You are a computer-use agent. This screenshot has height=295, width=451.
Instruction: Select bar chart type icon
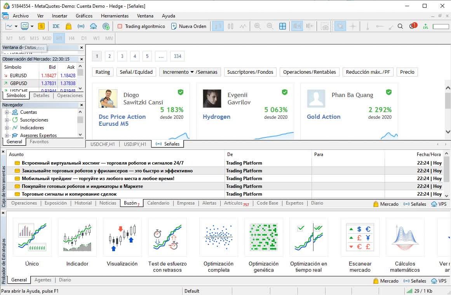(x=218, y=26)
